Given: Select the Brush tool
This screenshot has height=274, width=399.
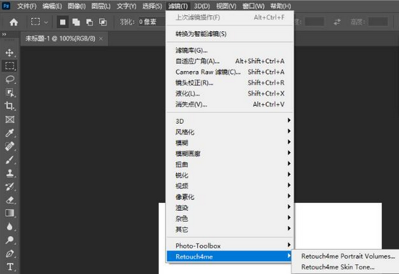Looking at the screenshot, I should tap(10, 160).
